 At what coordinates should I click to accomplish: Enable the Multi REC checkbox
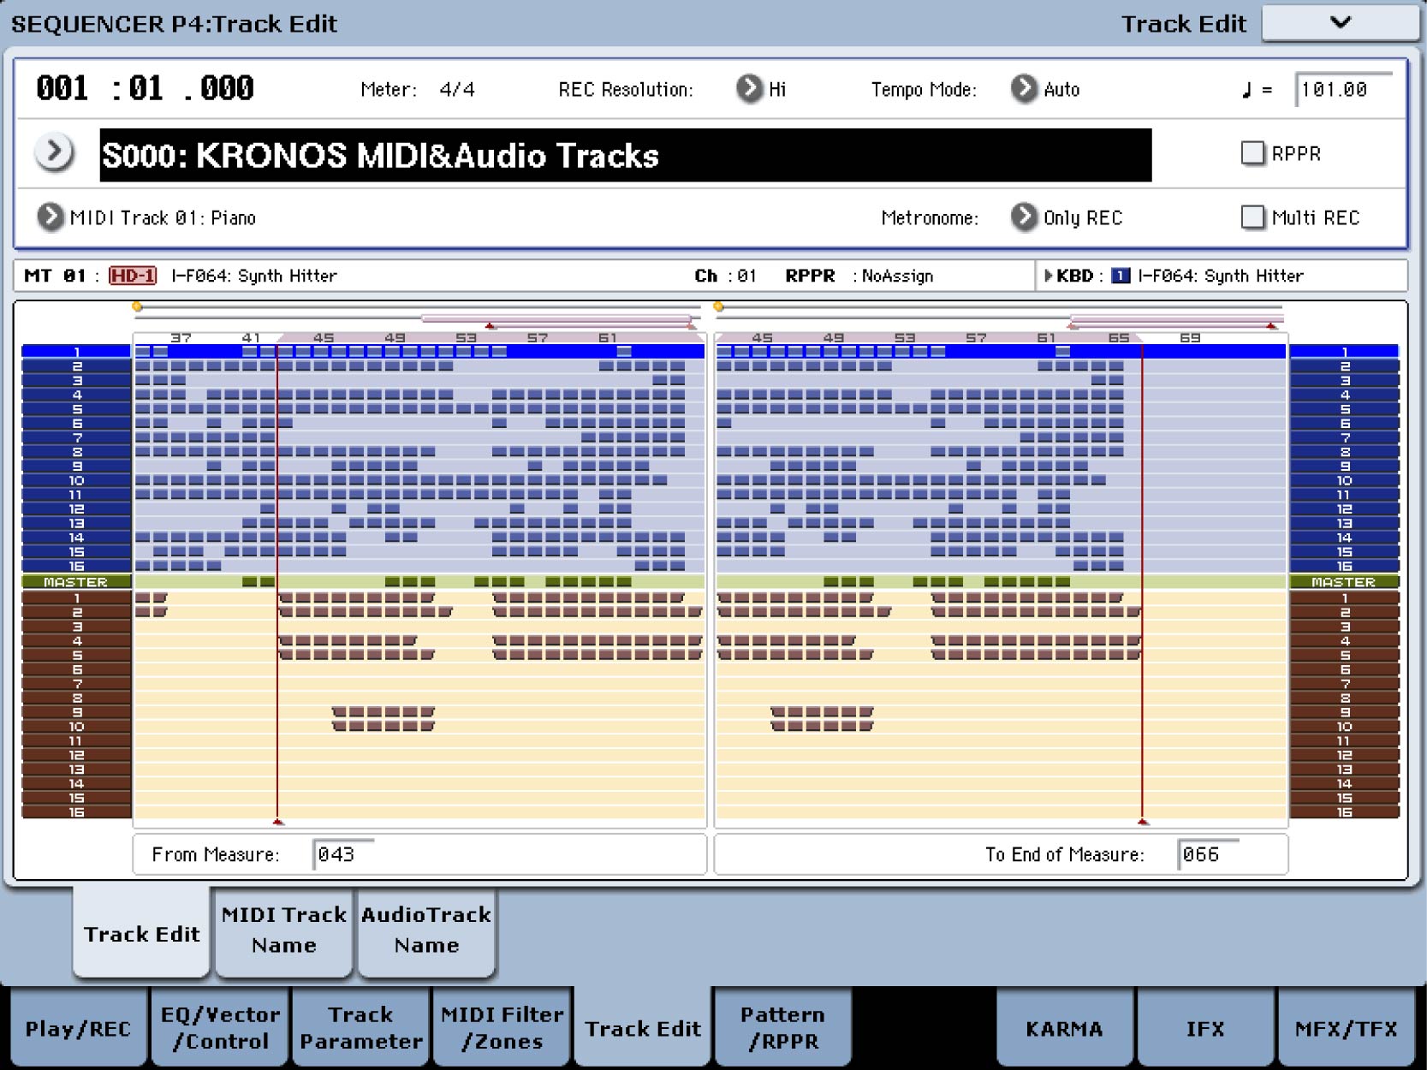click(1252, 217)
